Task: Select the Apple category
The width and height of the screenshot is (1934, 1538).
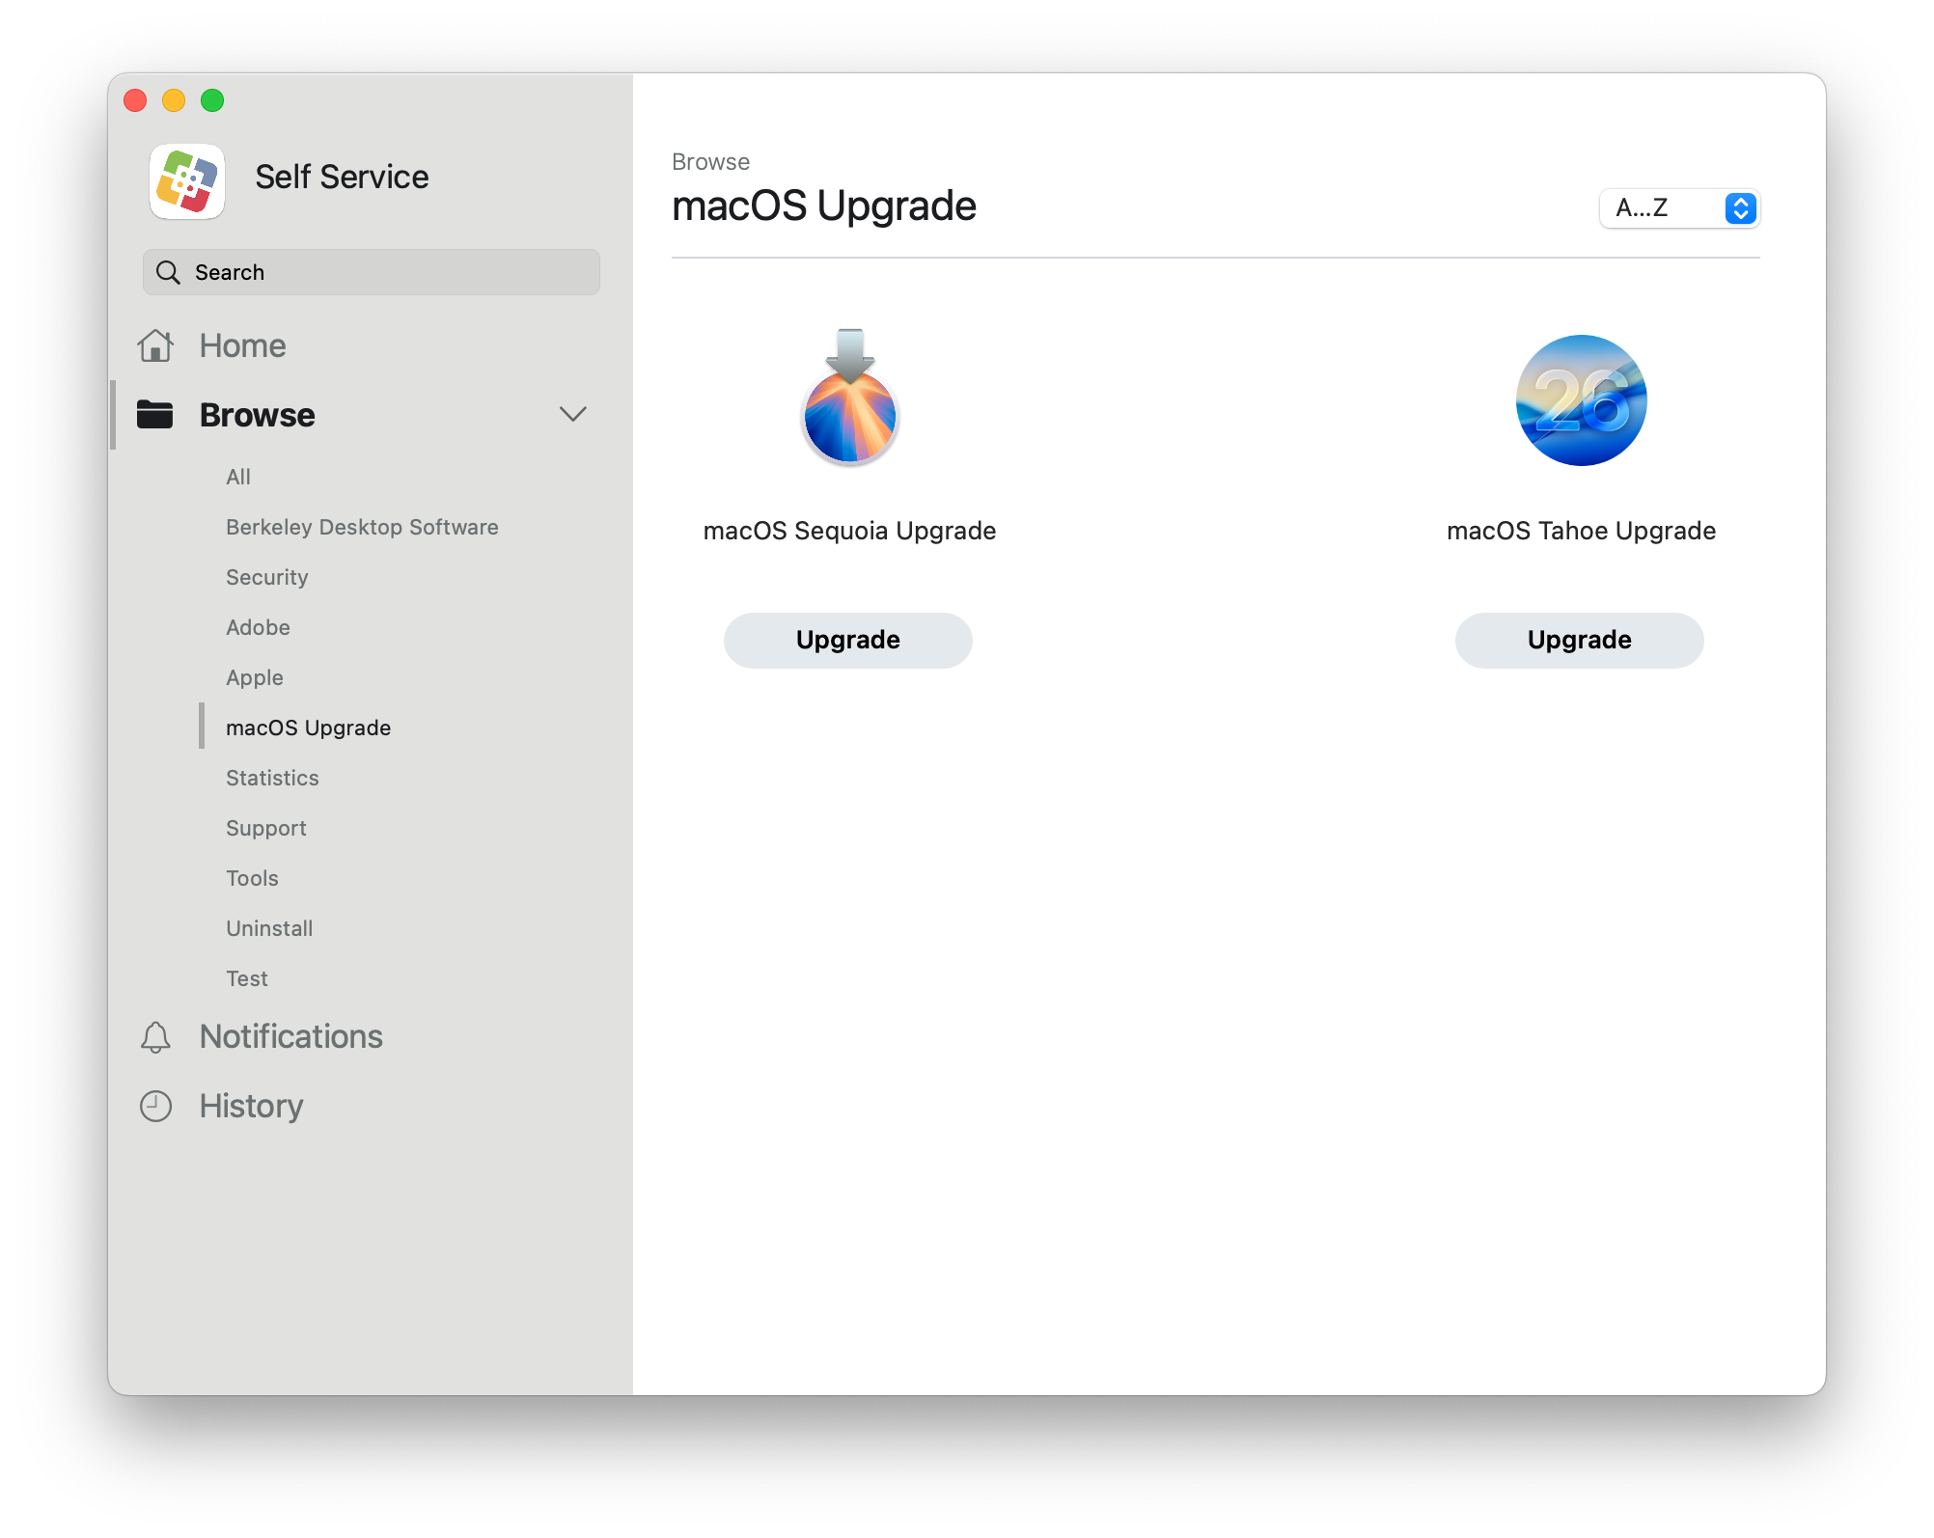Action: point(254,677)
